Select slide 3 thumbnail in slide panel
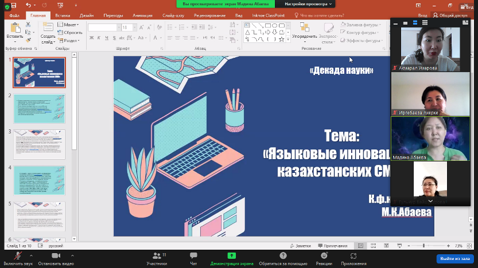This screenshot has width=478, height=268. coord(40,144)
